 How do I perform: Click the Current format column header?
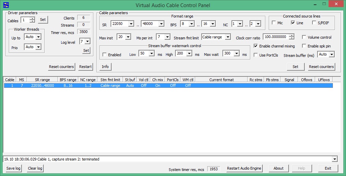(222, 80)
